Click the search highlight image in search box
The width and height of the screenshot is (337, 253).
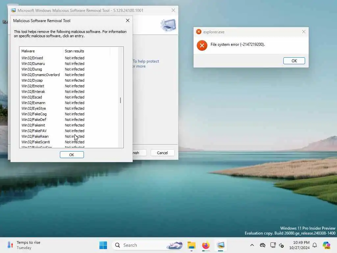pos(175,245)
